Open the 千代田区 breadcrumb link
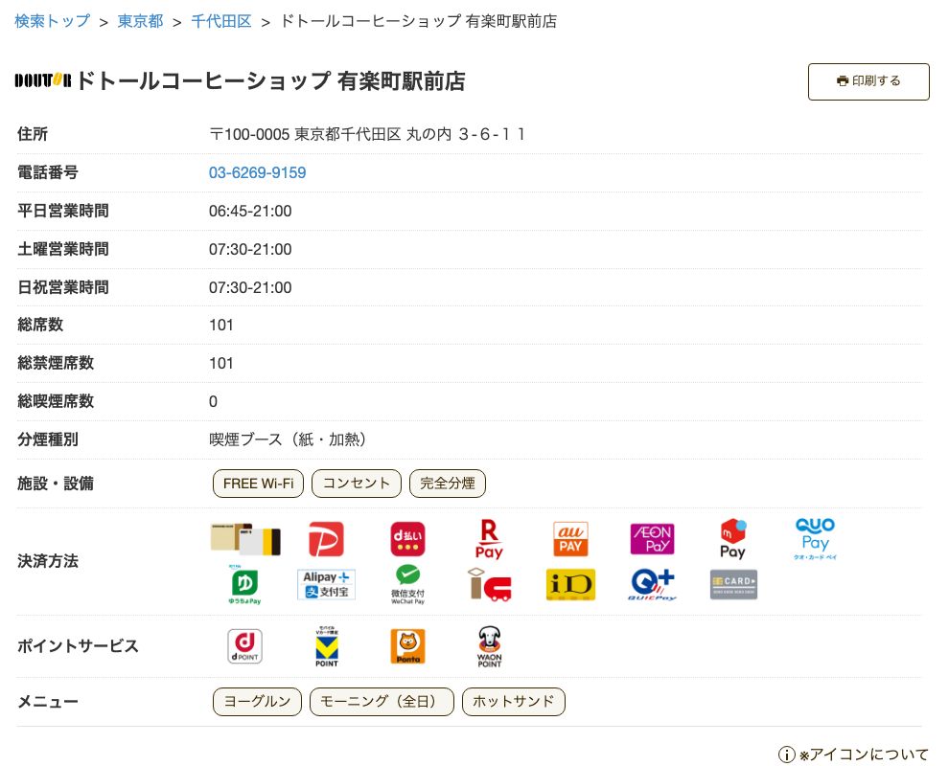 (x=221, y=21)
